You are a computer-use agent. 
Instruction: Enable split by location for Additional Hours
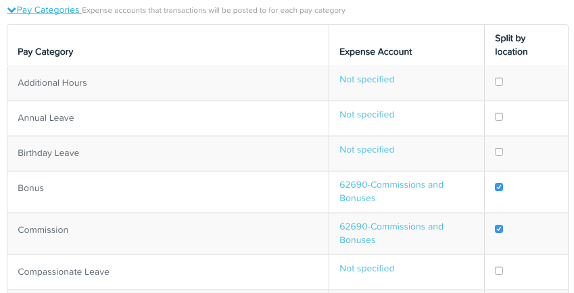click(498, 82)
